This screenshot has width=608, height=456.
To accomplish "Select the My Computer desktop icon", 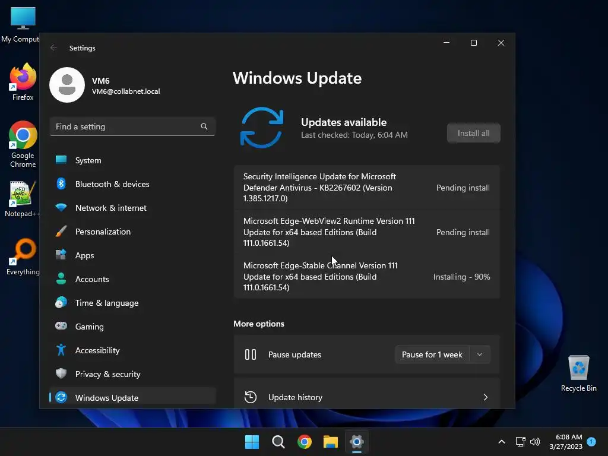I will tap(20, 24).
